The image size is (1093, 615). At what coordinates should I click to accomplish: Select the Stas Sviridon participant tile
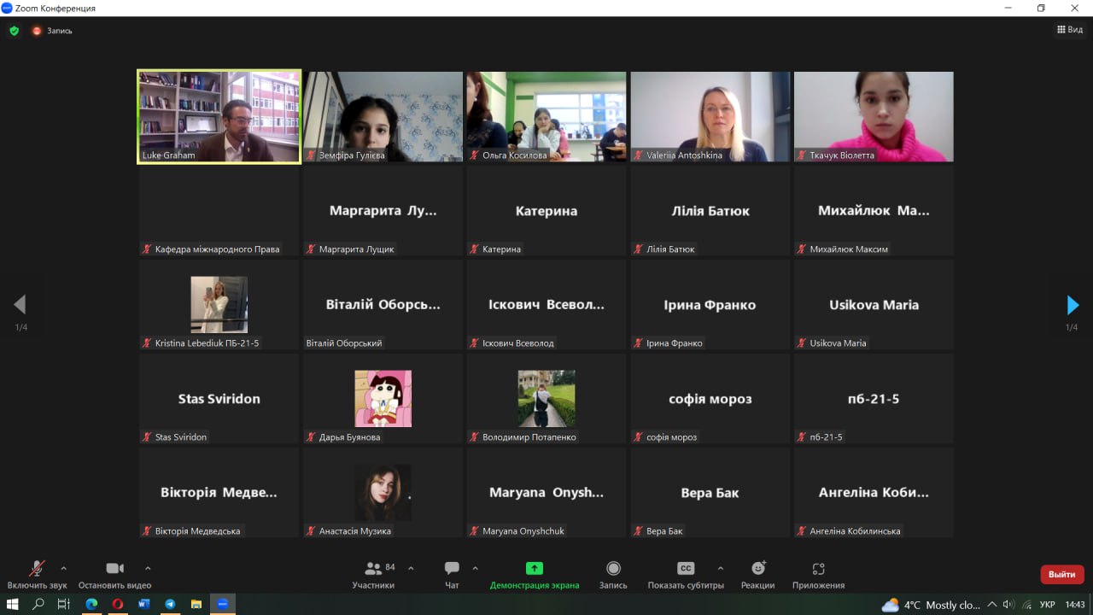[x=219, y=399]
